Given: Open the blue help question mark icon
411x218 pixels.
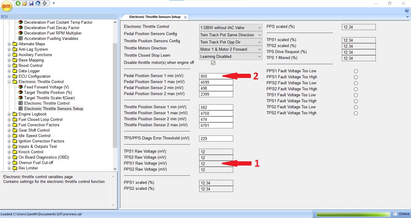Looking at the screenshot, I should pos(407,10).
